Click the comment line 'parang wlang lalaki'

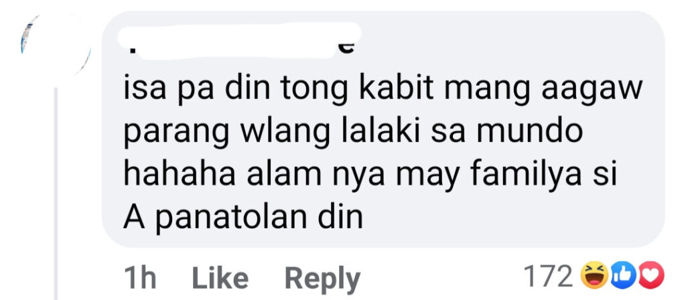tap(354, 134)
